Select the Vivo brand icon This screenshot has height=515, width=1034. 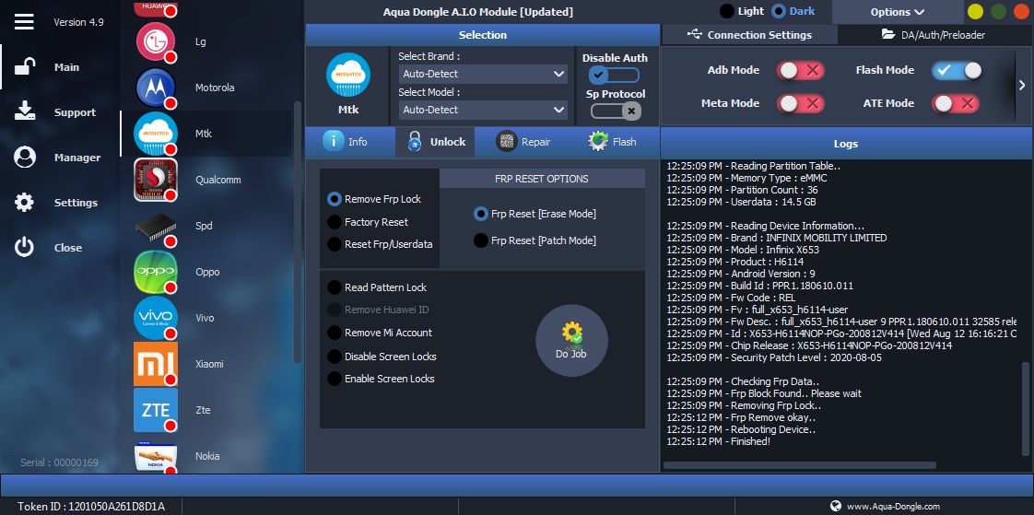156,318
